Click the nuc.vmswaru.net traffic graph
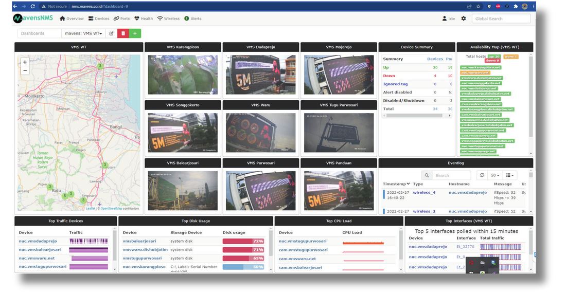This screenshot has height=294, width=566. 89,259
